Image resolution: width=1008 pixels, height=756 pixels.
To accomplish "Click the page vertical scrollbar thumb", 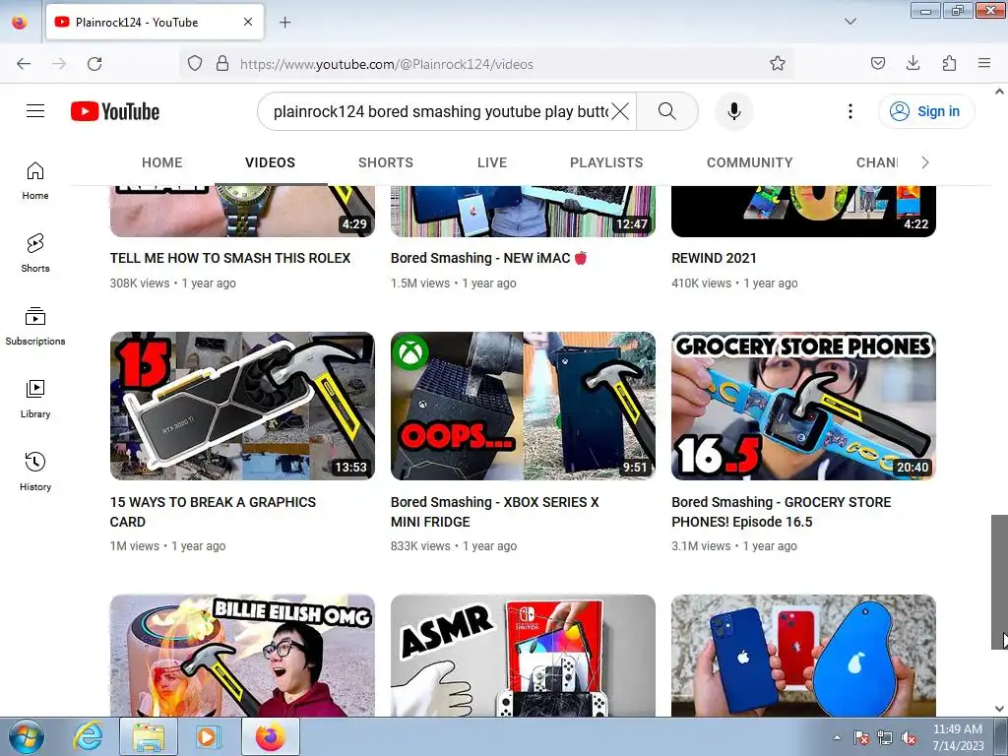I will point(999,582).
